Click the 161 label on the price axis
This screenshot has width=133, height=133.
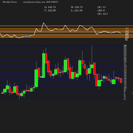point(125,71)
